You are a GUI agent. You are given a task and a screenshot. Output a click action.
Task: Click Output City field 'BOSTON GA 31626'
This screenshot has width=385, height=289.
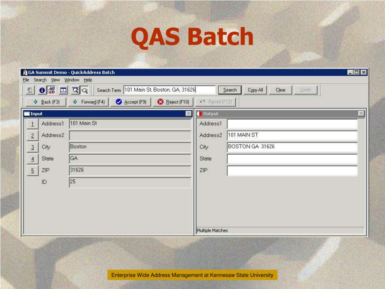292,147
